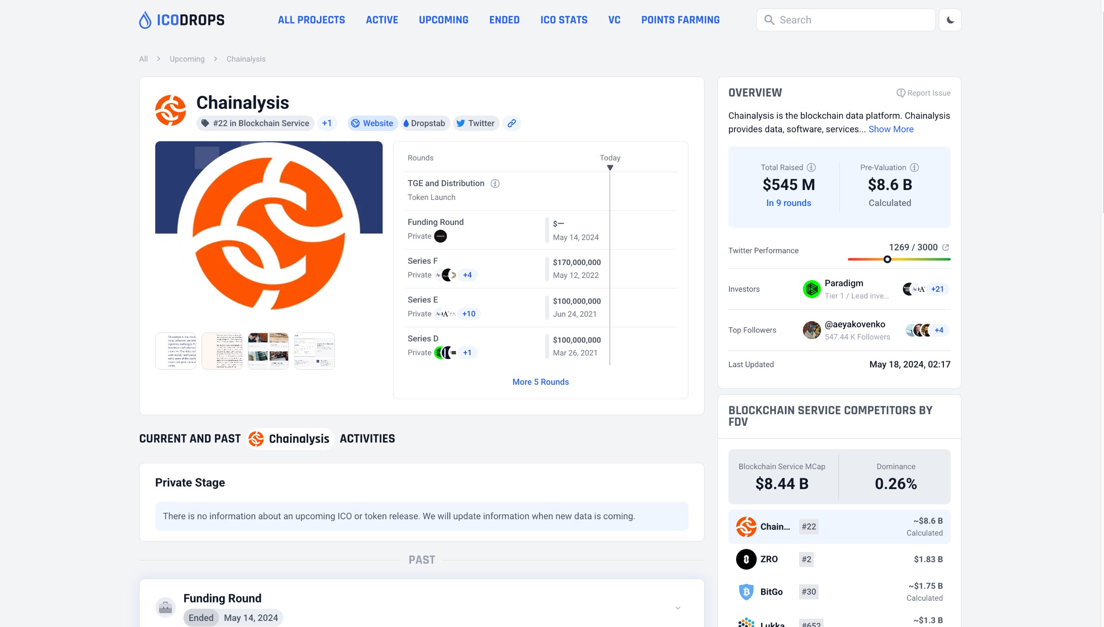Toggle dark mode moon icon
This screenshot has height=627, width=1104.
pyautogui.click(x=950, y=20)
